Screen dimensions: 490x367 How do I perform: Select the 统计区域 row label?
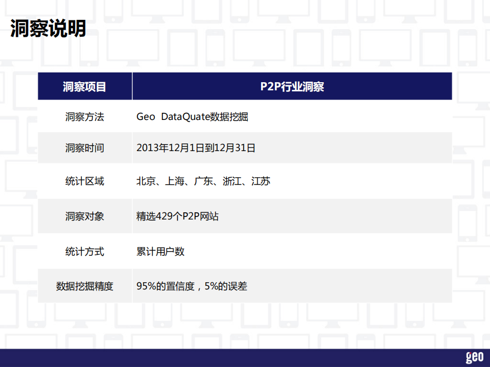[x=84, y=181]
